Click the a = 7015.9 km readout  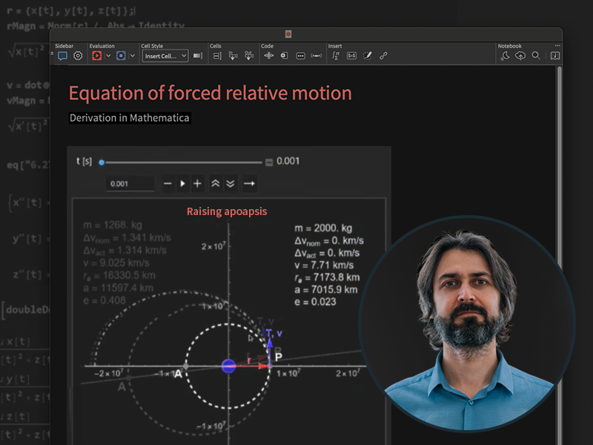pos(326,290)
